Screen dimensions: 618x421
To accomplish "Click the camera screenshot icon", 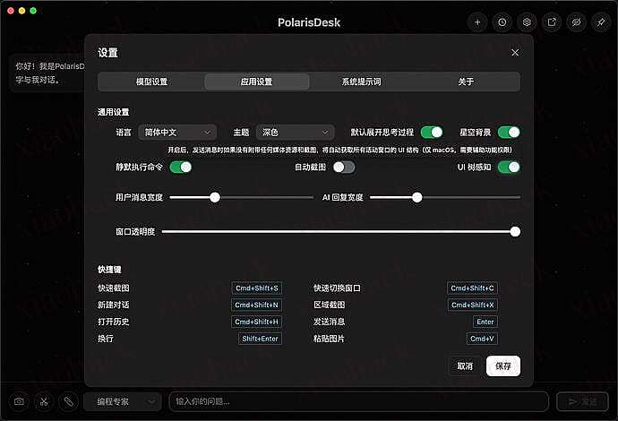I will [19, 401].
